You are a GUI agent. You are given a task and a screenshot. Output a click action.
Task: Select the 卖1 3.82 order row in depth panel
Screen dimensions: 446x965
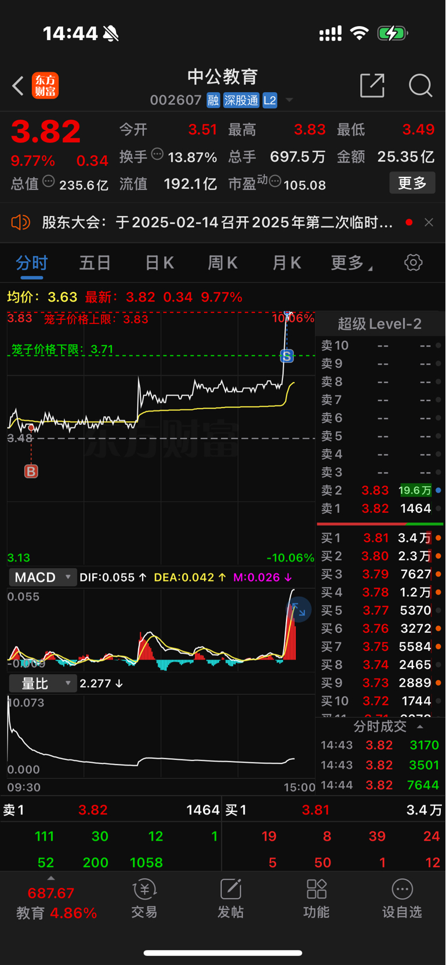(x=381, y=508)
